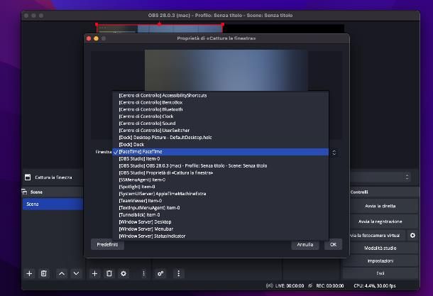Screen dimensions: 433x296
Task: Minimize the properties dialog yellow button
Action: (x=96, y=38)
